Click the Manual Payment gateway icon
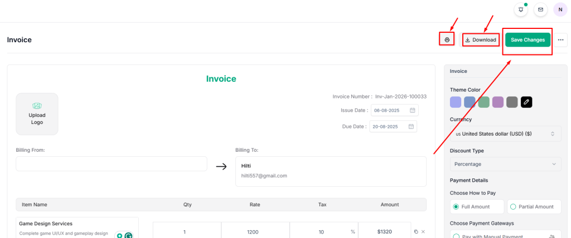The width and height of the screenshot is (571, 238). [551, 236]
